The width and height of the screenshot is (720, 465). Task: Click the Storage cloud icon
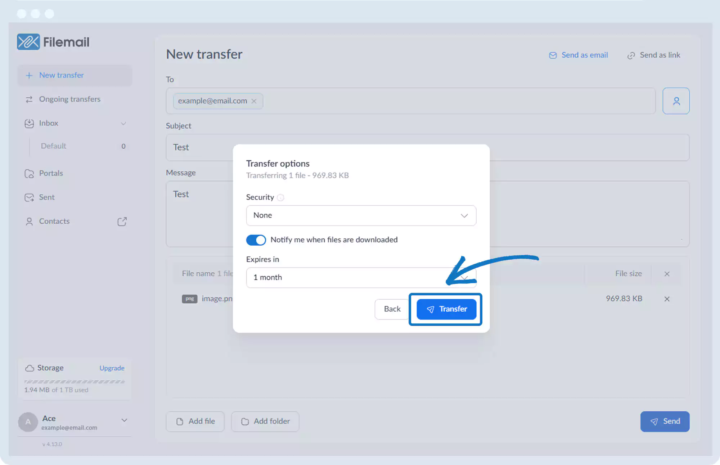tap(30, 368)
